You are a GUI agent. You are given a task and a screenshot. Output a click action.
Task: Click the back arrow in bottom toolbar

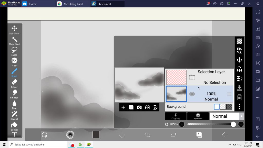coord(225,135)
